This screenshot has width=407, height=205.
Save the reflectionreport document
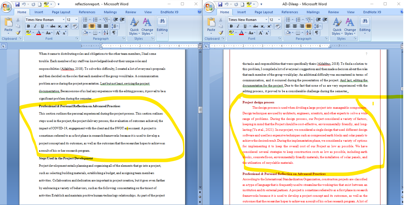coord(17,4)
